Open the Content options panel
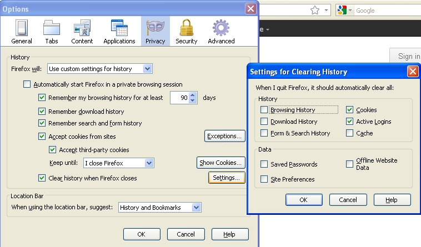421x247 pixels. pyautogui.click(x=82, y=32)
